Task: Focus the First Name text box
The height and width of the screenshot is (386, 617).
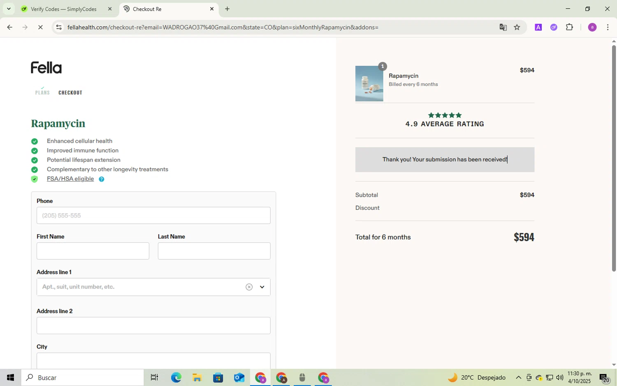Action: pyautogui.click(x=93, y=251)
